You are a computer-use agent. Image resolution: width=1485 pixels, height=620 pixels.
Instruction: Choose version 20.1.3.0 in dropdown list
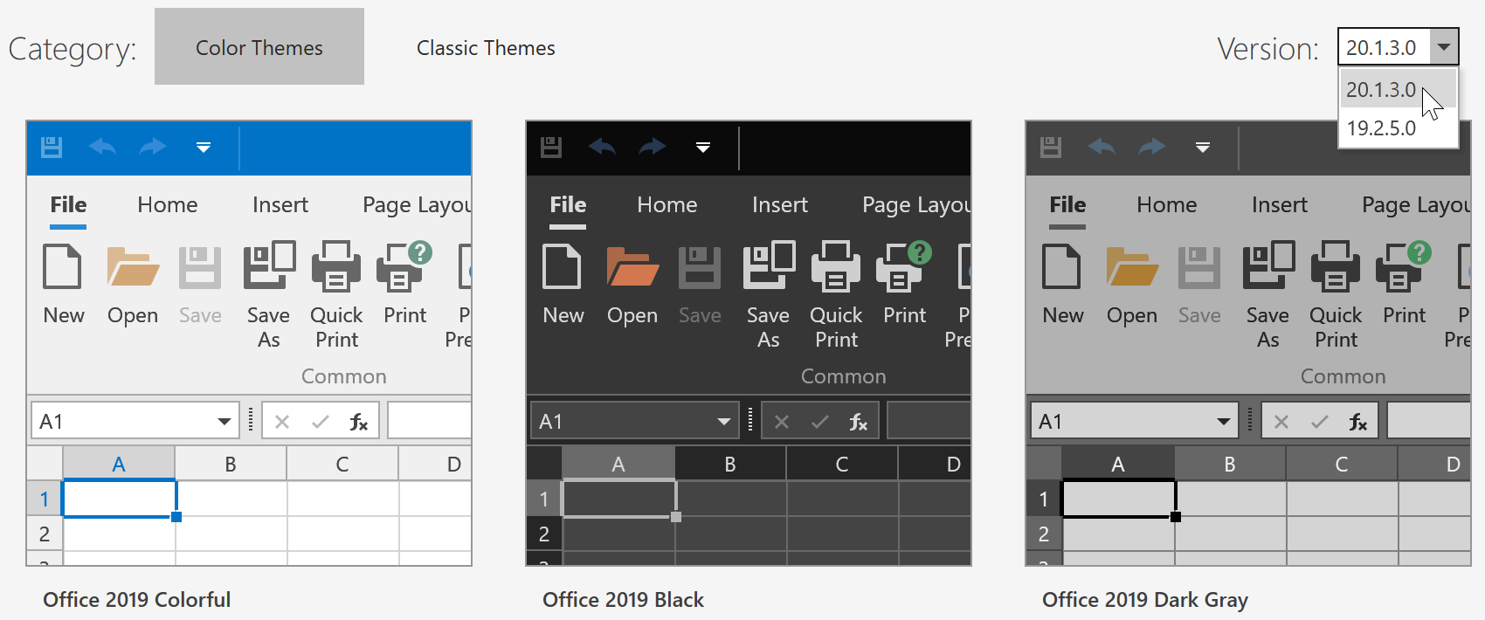(1381, 90)
